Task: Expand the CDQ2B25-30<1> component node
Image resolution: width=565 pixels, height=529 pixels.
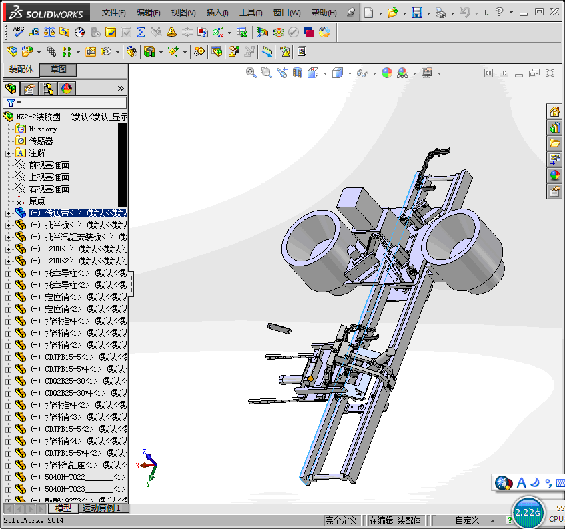Action: click(8, 382)
